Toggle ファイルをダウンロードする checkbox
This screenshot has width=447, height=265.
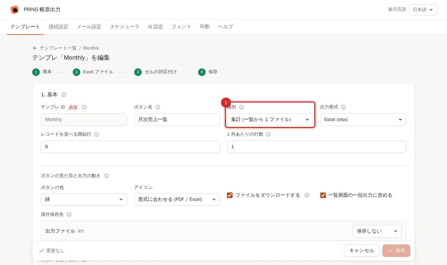[x=230, y=195]
